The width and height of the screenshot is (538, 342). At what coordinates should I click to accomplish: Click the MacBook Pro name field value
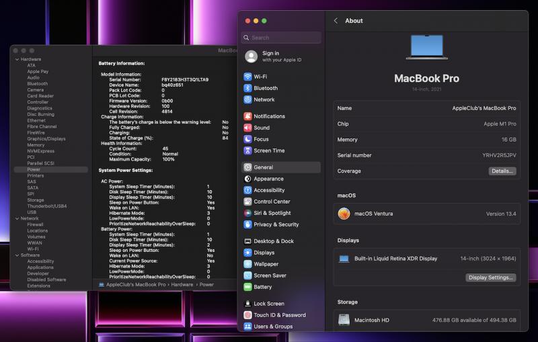tap(484, 108)
